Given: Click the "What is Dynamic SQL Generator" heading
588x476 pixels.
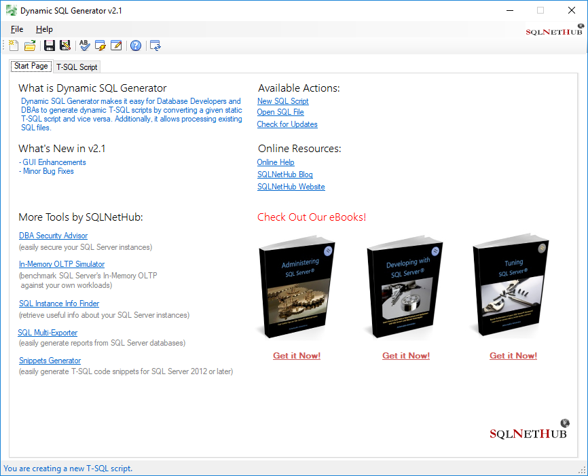Looking at the screenshot, I should tap(92, 88).
